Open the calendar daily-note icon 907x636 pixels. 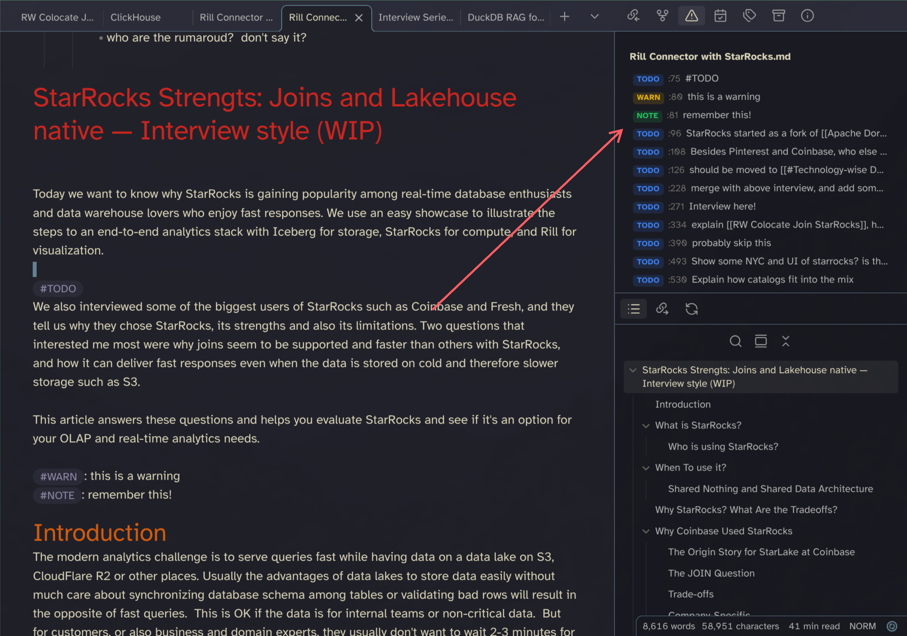[x=720, y=16]
